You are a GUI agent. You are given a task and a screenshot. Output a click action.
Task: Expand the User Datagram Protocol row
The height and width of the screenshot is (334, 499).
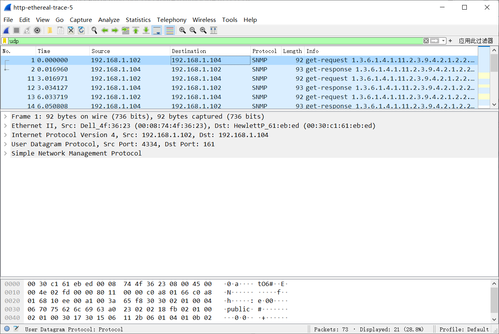pyautogui.click(x=5, y=144)
